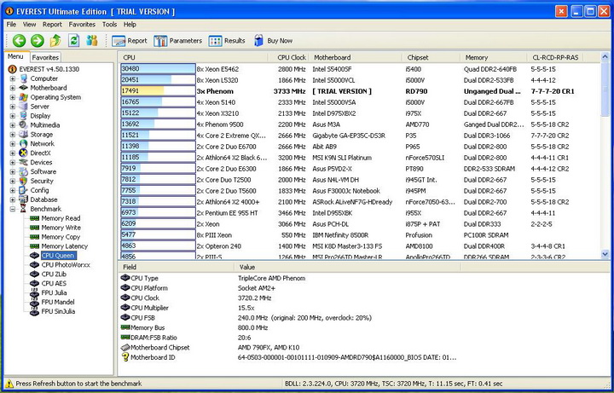This screenshot has height=393, width=614.
Task: Select the Devices tree icon
Action: click(24, 162)
